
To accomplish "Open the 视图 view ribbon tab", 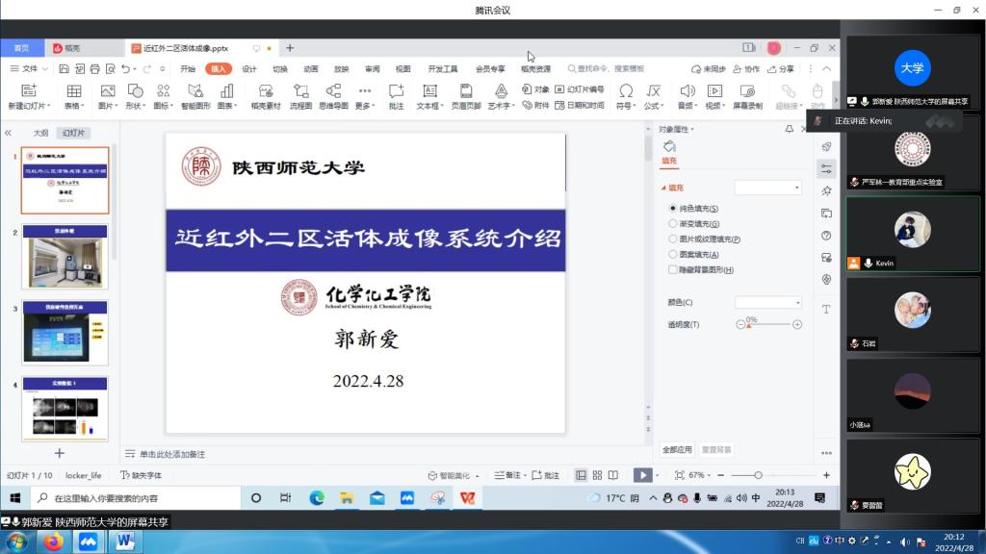I will pos(403,69).
